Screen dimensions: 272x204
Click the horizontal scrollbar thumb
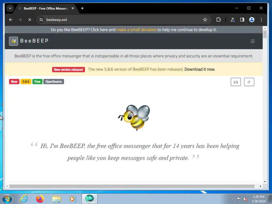132,186
